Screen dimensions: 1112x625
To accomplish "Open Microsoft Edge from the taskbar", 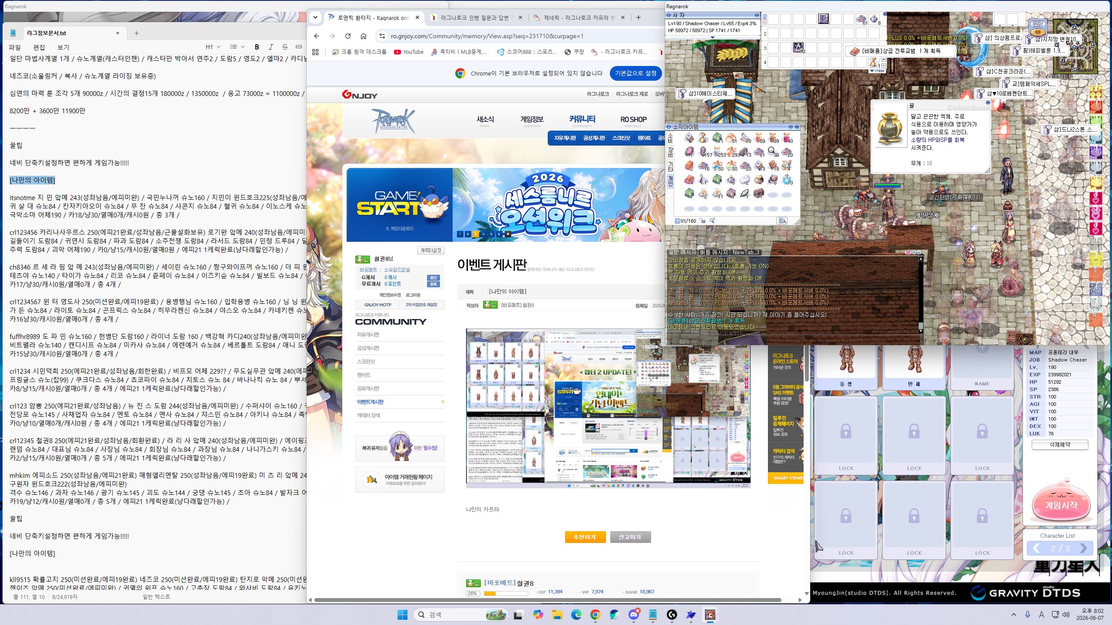I will 576,615.
